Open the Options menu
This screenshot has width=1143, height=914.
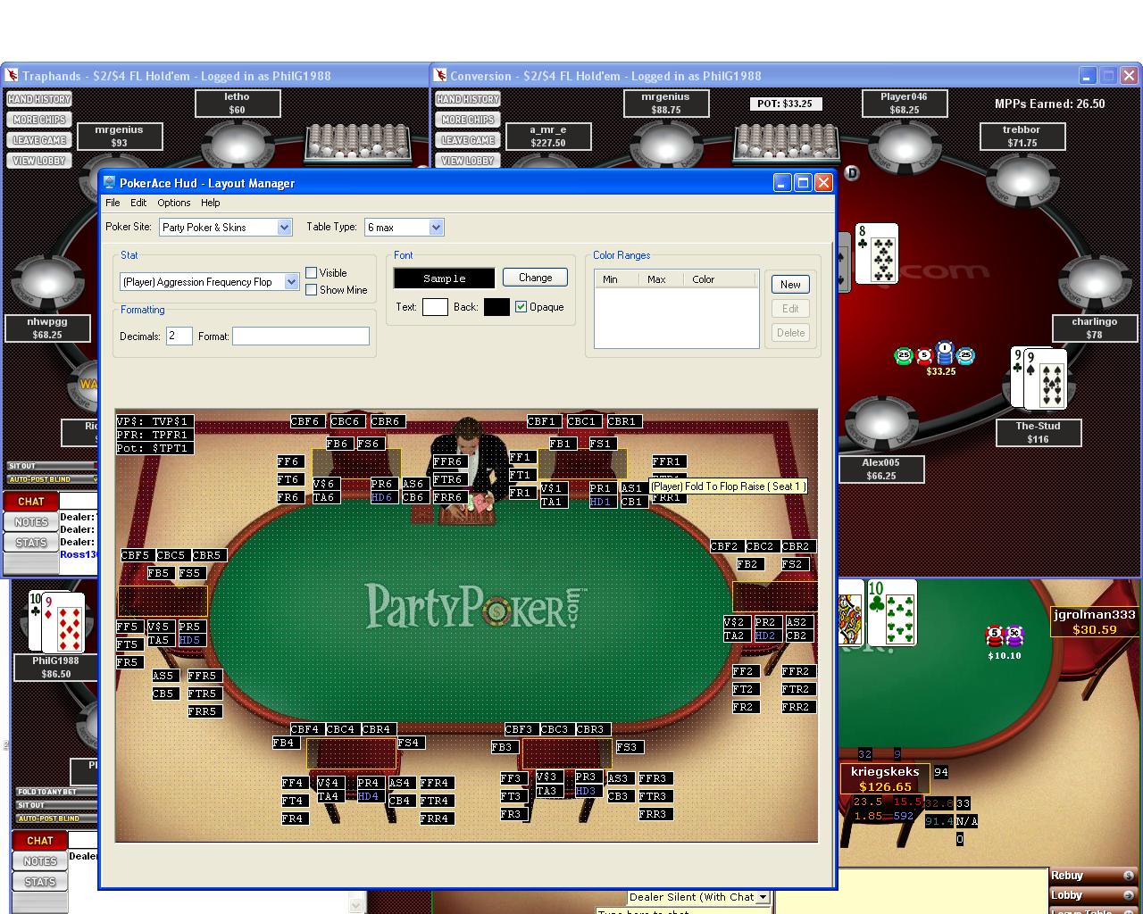coord(174,203)
